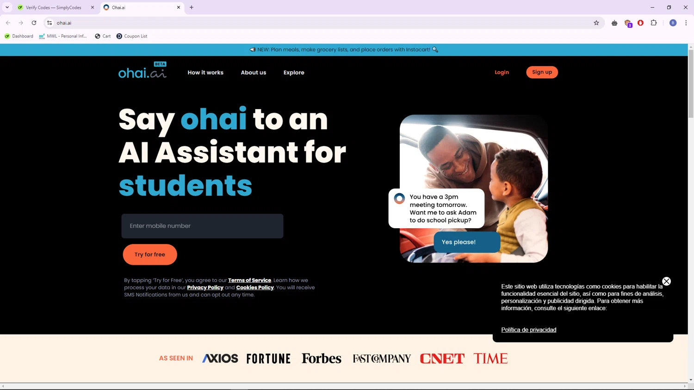Close the Verify Codes — SimplyCodes tab
The height and width of the screenshot is (390, 694).
pyautogui.click(x=93, y=7)
